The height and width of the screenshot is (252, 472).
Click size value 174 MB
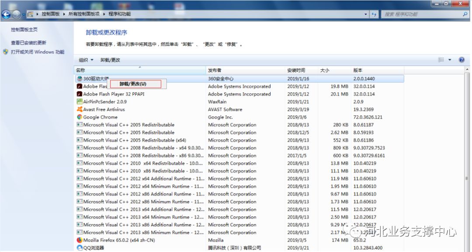click(340, 240)
